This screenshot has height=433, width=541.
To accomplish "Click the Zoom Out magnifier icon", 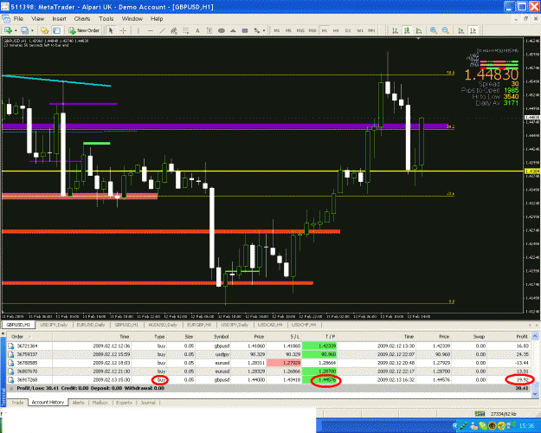I will [x=446, y=30].
